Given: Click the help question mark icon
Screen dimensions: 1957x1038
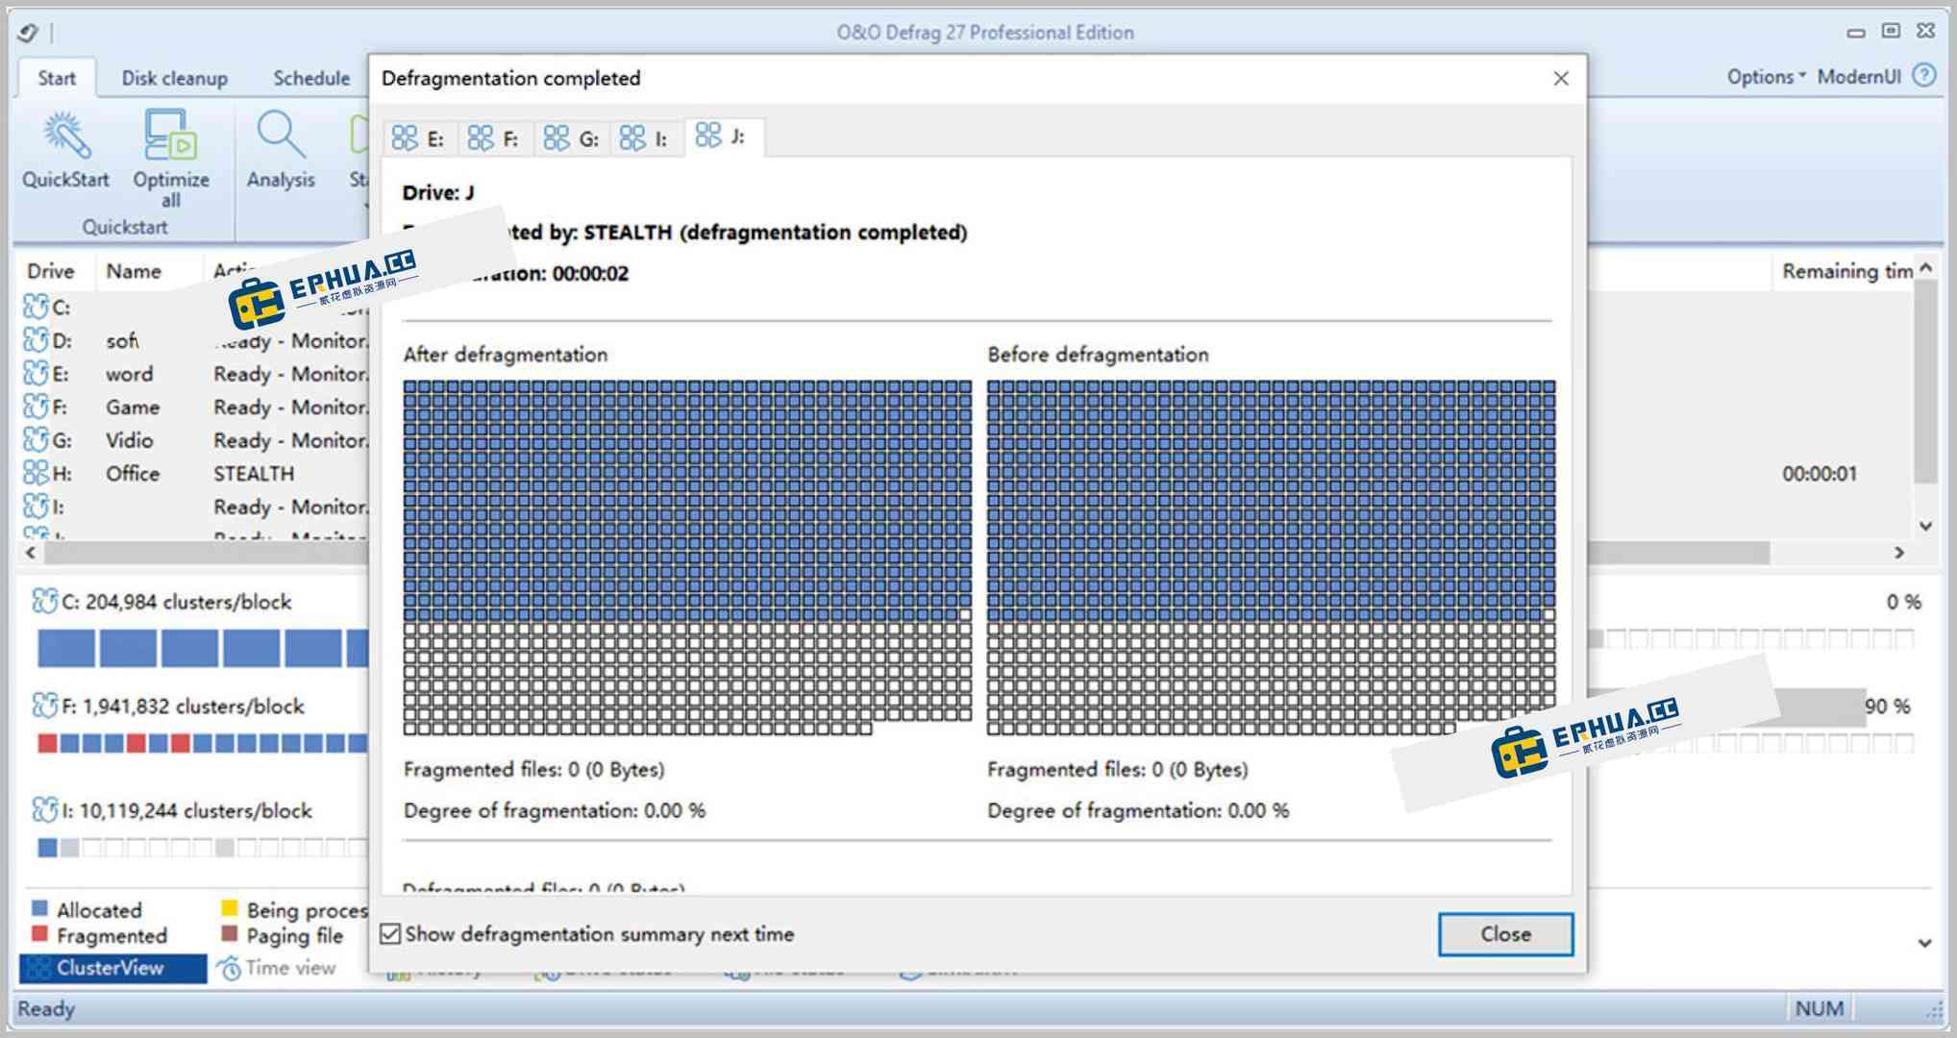Looking at the screenshot, I should click(x=1924, y=76).
